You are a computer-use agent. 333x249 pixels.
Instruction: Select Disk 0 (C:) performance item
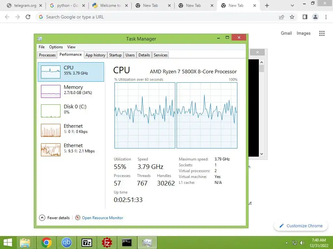click(x=71, y=111)
